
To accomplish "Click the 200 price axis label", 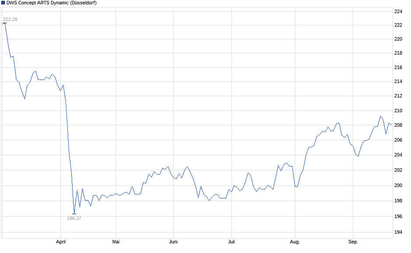I will (x=398, y=185).
